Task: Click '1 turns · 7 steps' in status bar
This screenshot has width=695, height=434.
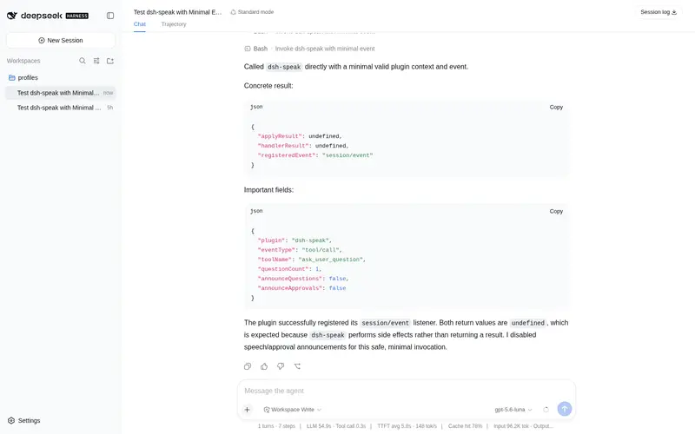Action: (x=276, y=426)
